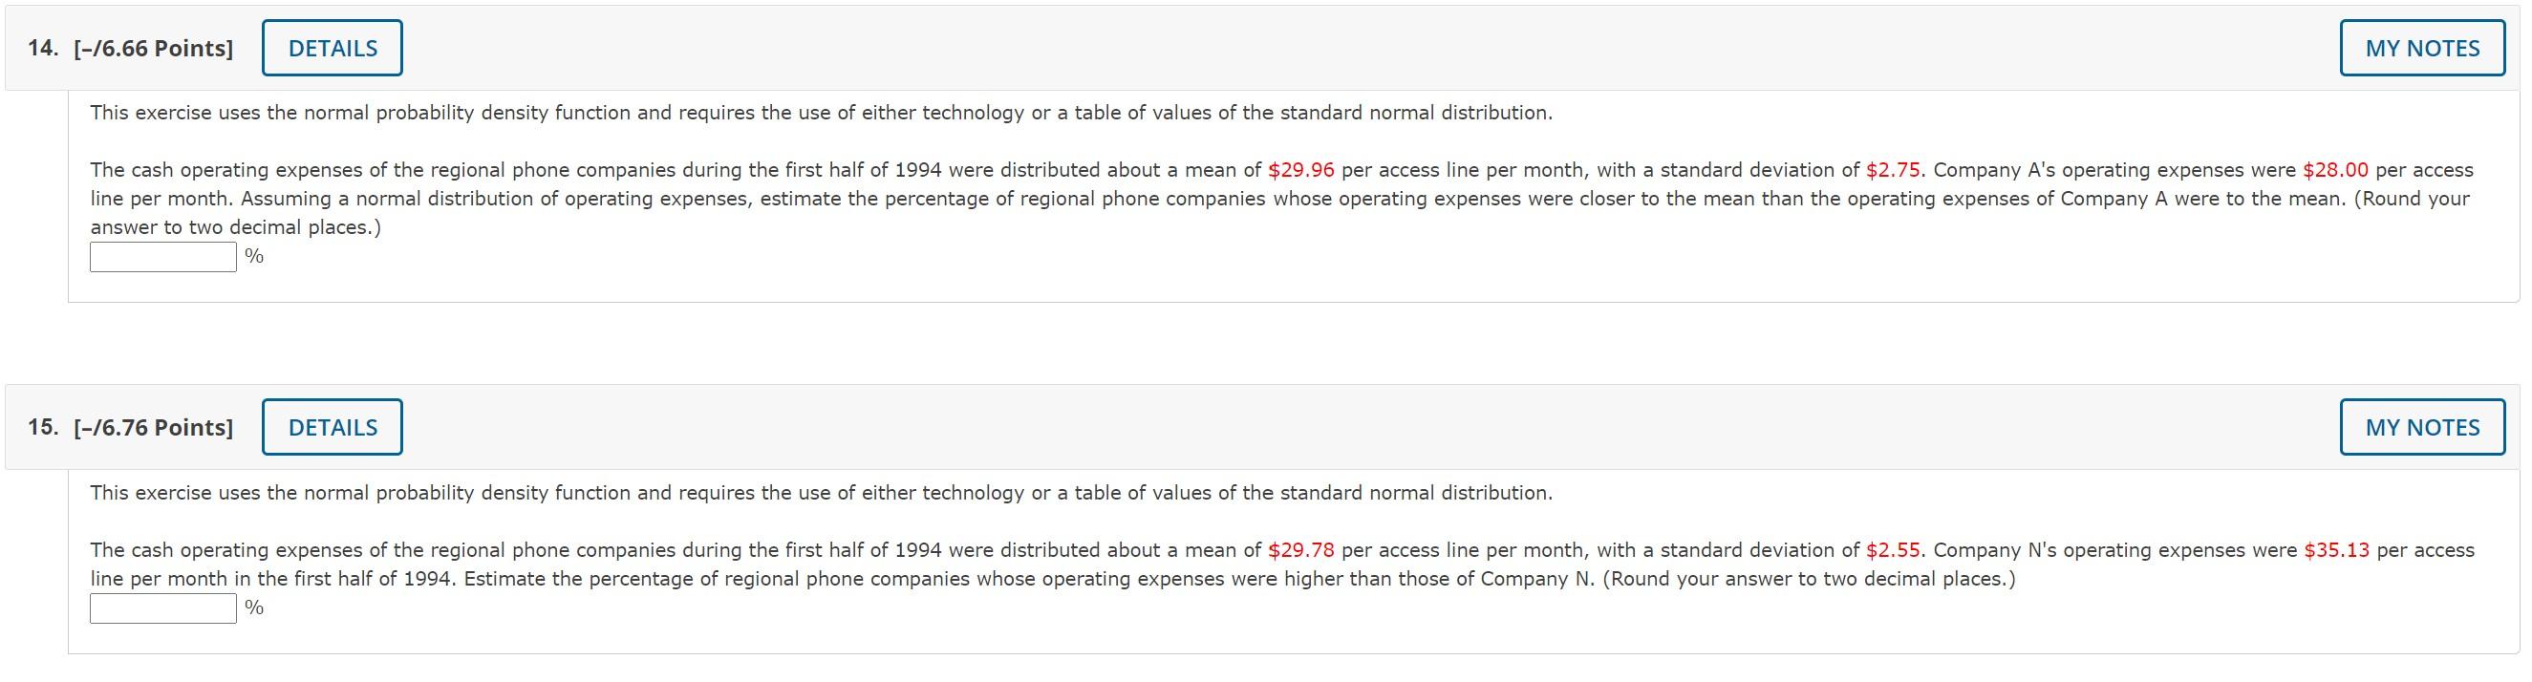The height and width of the screenshot is (682, 2532).
Task: Click the question 14 answer input box
Action: tap(163, 258)
